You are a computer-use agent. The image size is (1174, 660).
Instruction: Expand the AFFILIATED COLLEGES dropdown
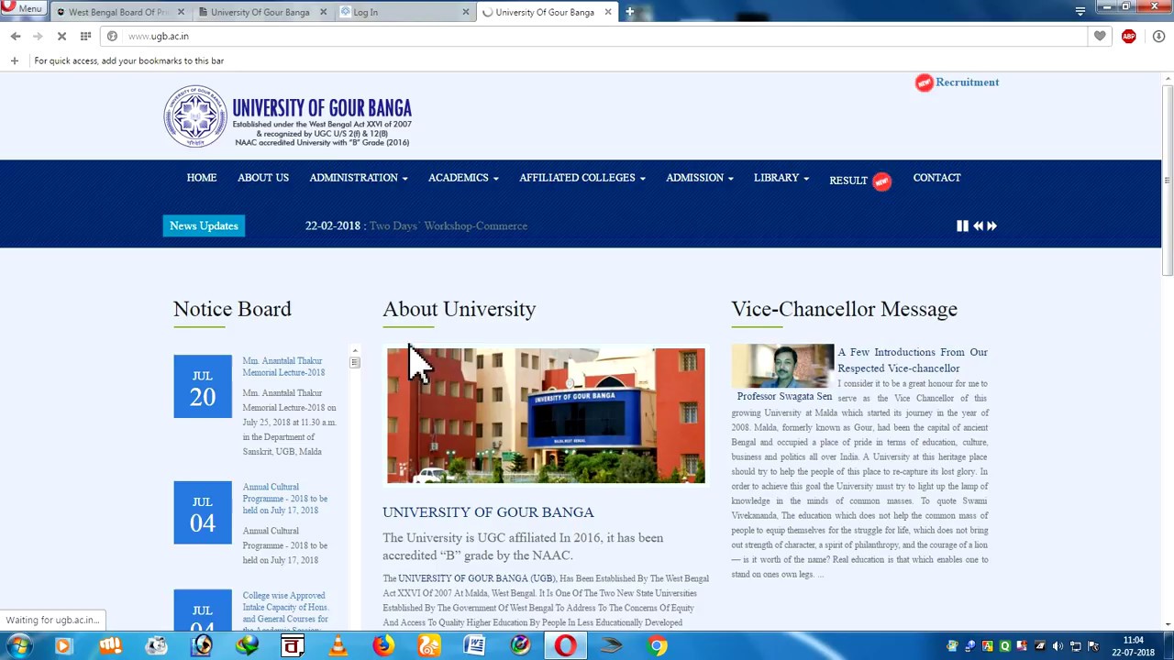(x=582, y=178)
